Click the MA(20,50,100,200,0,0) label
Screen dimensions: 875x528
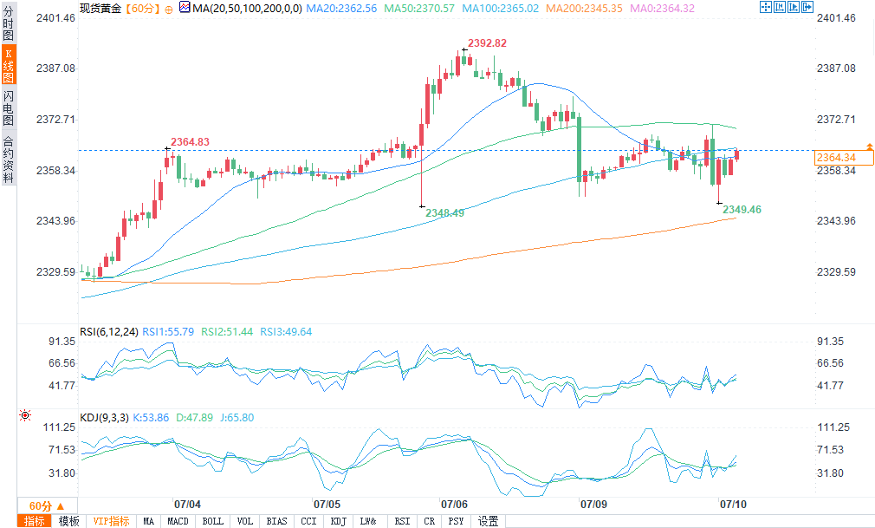247,9
